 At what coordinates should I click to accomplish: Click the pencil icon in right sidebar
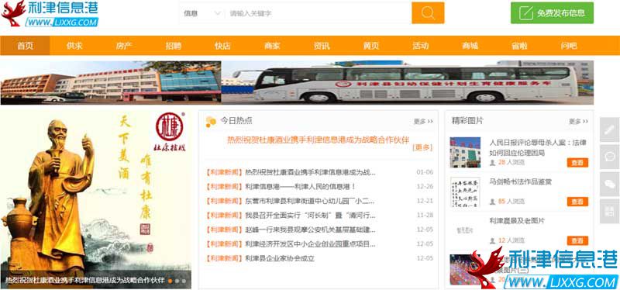(x=609, y=129)
